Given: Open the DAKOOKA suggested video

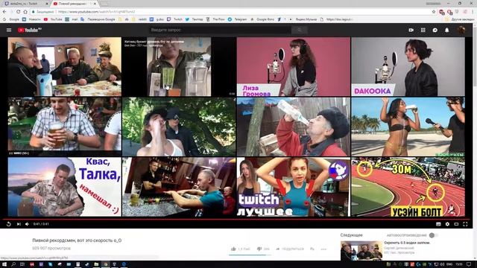Looking at the screenshot, I should (408, 66).
